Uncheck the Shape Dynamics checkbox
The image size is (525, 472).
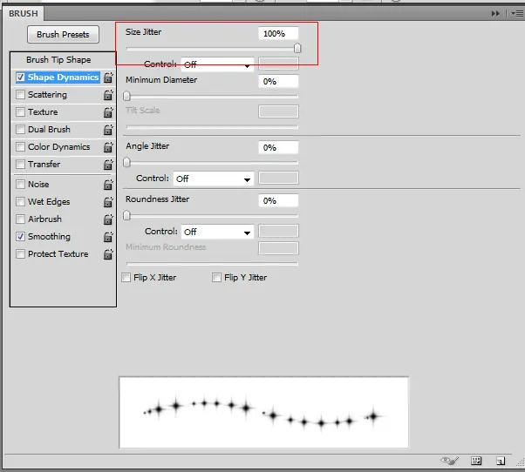pos(20,78)
